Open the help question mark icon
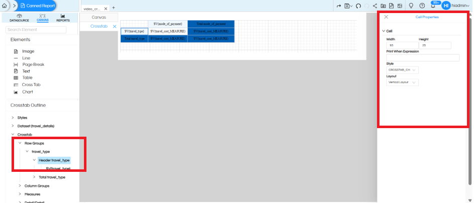474x203 pixels. (x=422, y=6)
